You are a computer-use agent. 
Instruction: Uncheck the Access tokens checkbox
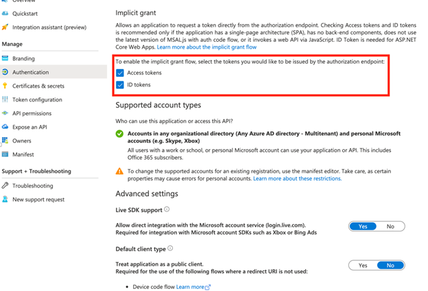(120, 73)
